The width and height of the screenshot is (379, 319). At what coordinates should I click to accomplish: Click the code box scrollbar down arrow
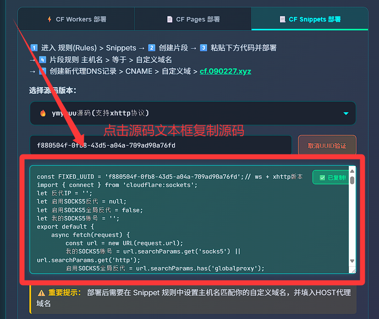click(352, 261)
